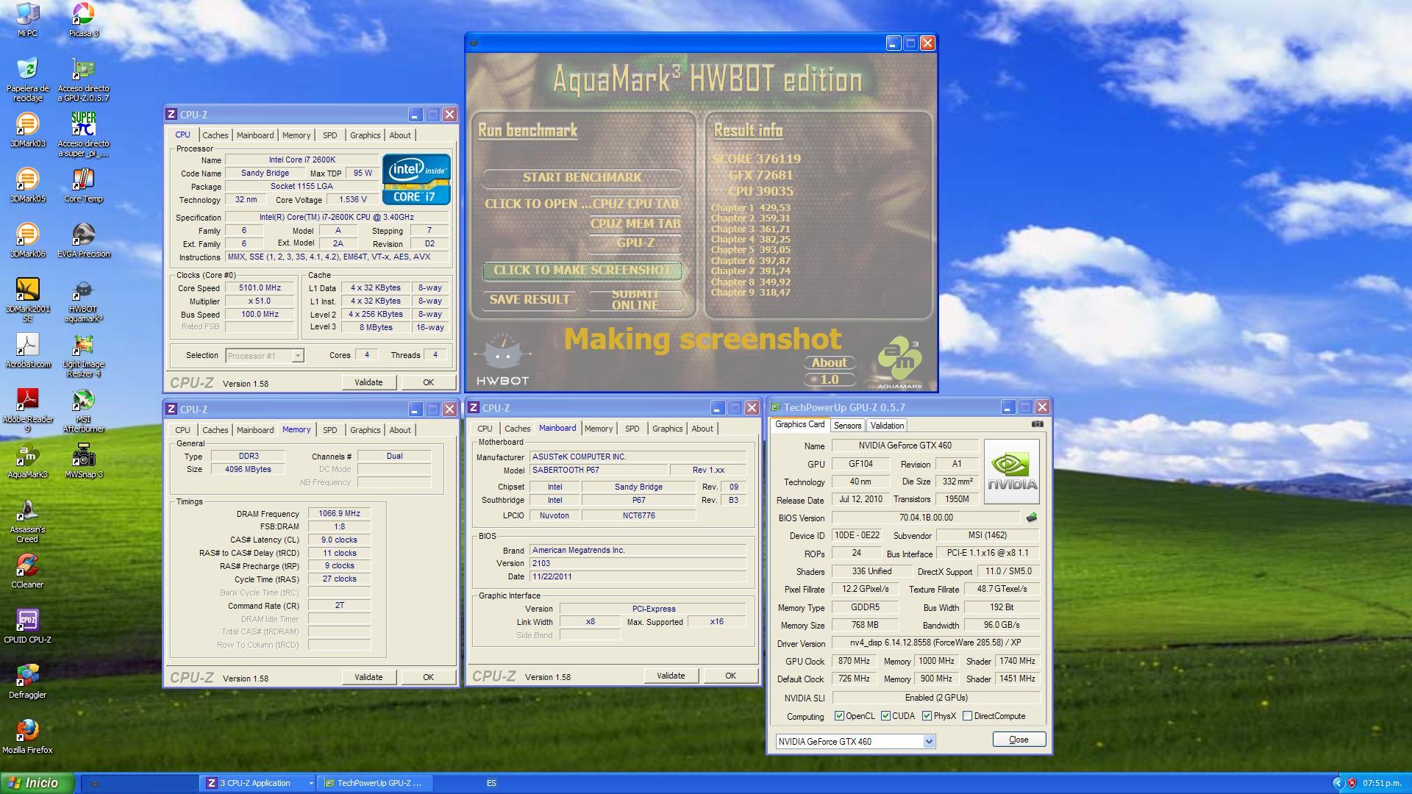Viewport: 1412px width, 794px height.
Task: Click the Core Speed value 5101.0 MHz
Action: (x=260, y=288)
